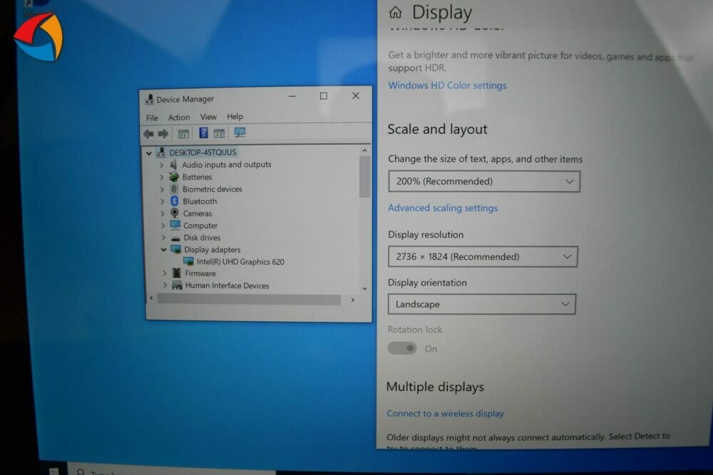713x475 pixels.
Task: Close the Device Manager window
Action: (x=356, y=95)
